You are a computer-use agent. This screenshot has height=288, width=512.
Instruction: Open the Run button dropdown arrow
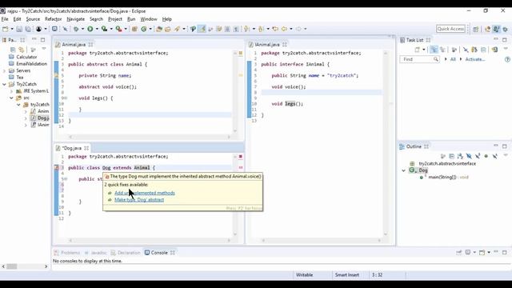pyautogui.click(x=97, y=29)
